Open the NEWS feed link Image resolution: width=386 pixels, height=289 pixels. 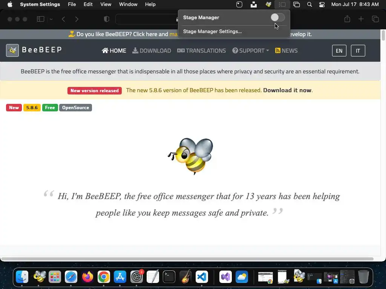pyautogui.click(x=286, y=51)
